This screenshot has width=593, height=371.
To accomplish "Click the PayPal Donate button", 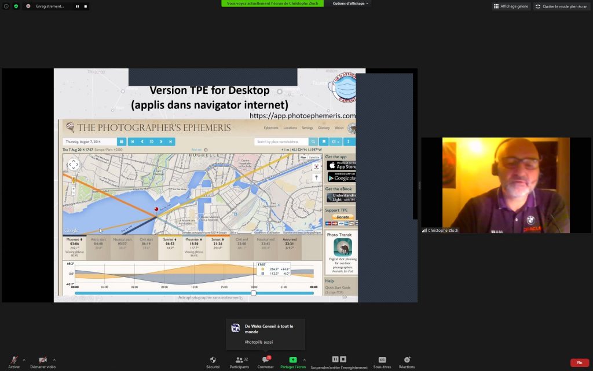I will [x=343, y=217].
